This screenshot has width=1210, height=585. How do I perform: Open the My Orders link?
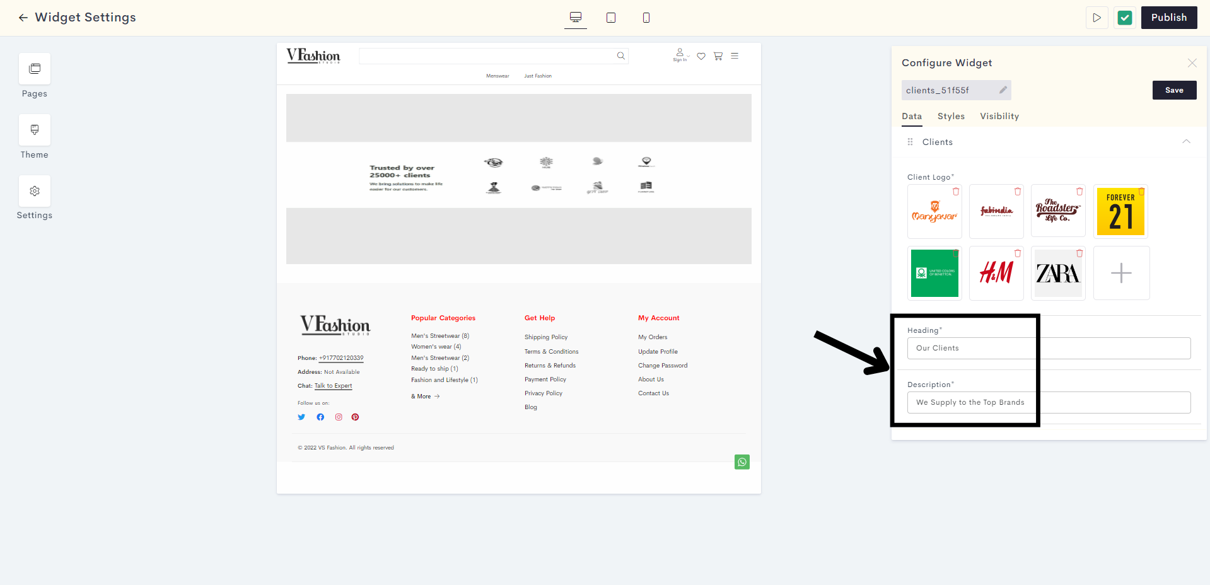[x=653, y=337]
